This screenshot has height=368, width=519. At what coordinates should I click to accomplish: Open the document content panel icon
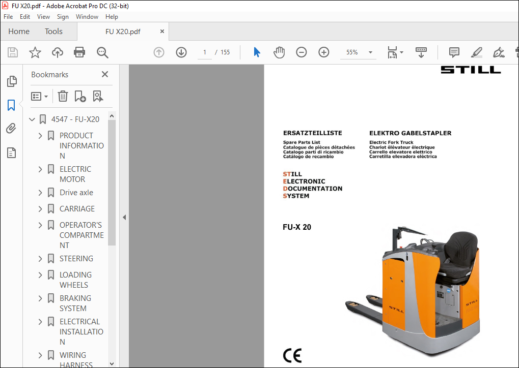[12, 152]
